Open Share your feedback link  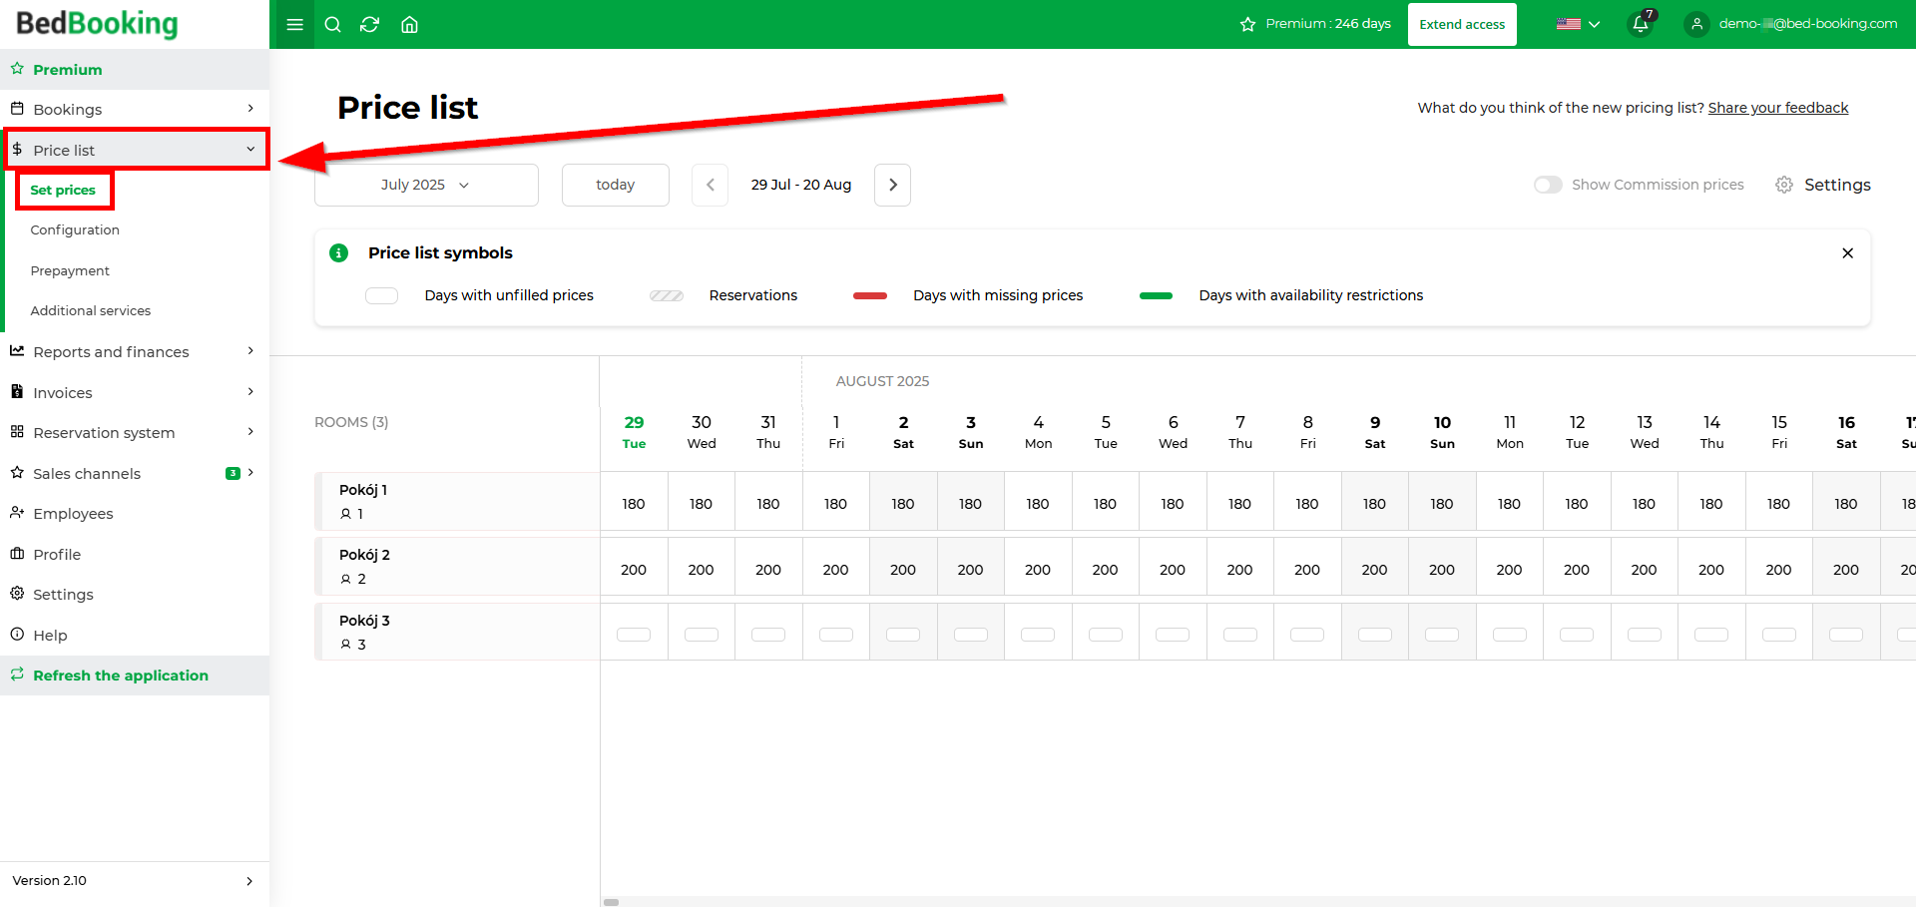(x=1778, y=108)
